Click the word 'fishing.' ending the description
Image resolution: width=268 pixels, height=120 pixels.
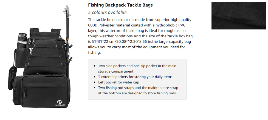click(x=94, y=52)
